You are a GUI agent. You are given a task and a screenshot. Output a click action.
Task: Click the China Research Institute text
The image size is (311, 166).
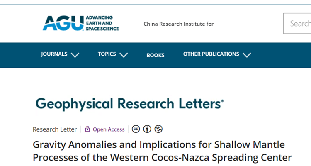(x=178, y=24)
